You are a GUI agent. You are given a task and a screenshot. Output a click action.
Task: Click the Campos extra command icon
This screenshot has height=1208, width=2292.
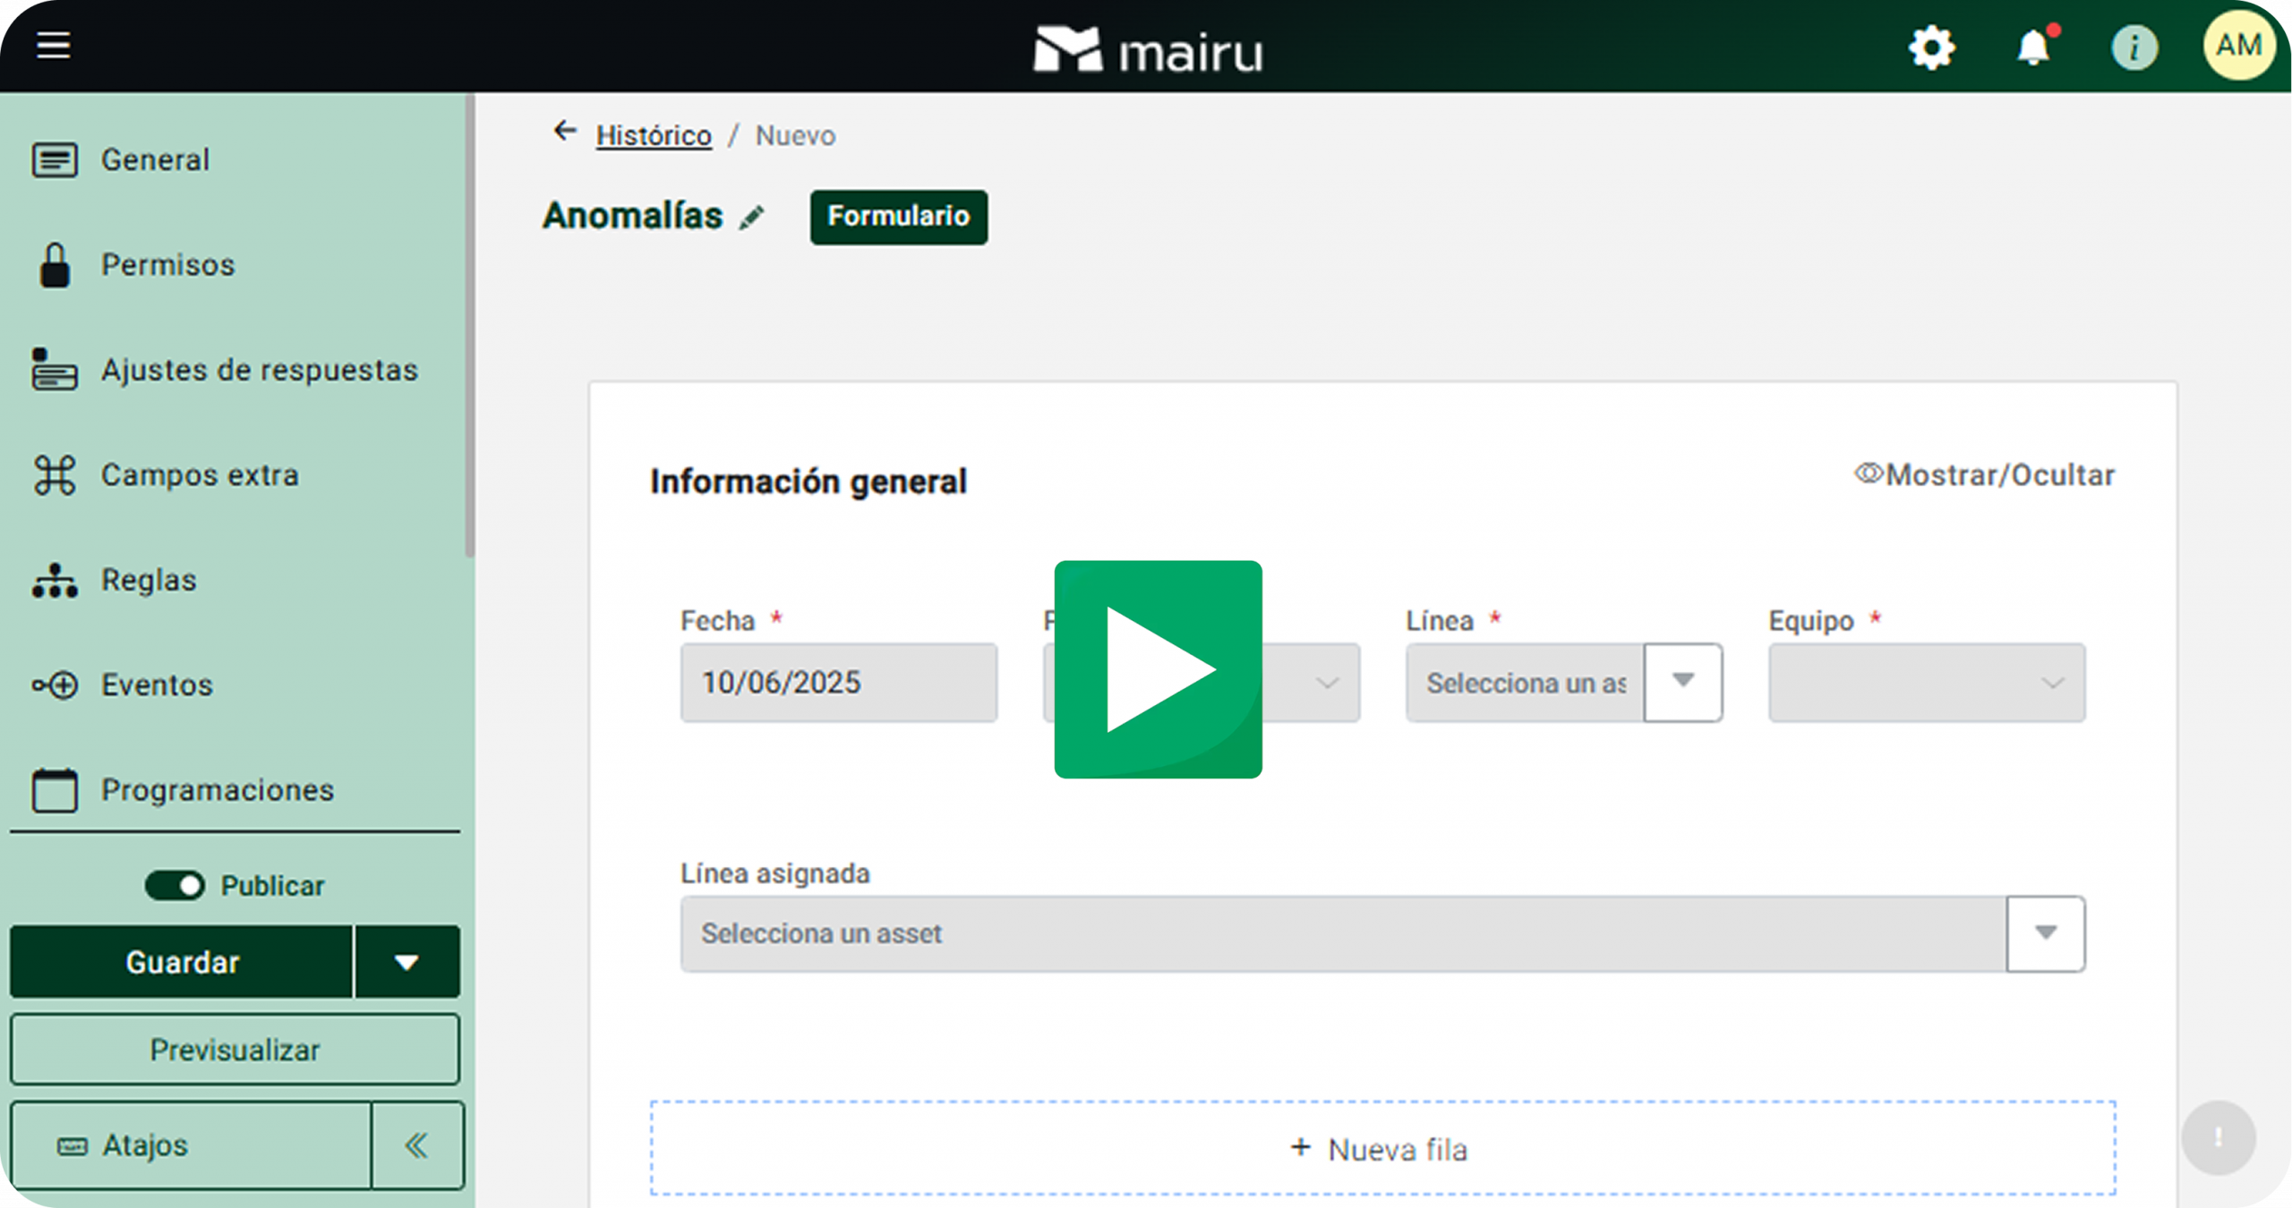(x=55, y=475)
